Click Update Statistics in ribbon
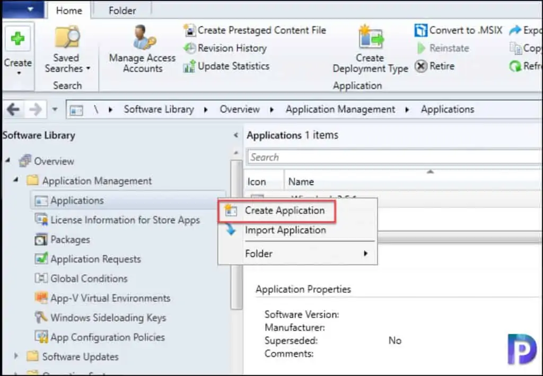This screenshot has width=543, height=376. (x=226, y=66)
